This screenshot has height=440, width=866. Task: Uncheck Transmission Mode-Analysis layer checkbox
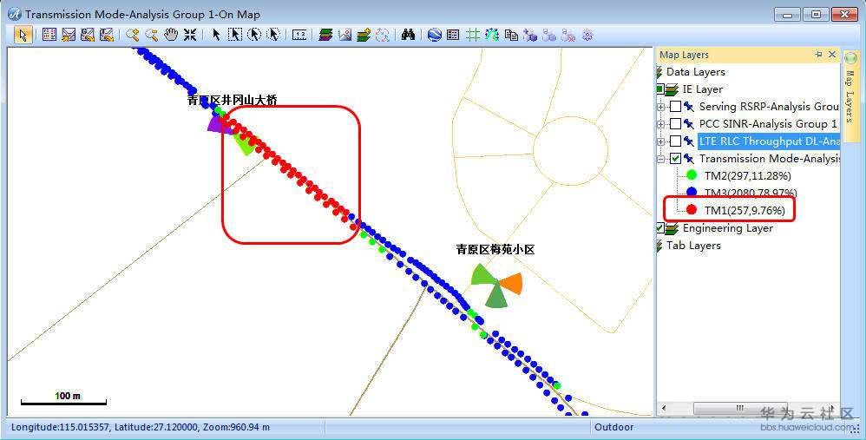coord(675,159)
